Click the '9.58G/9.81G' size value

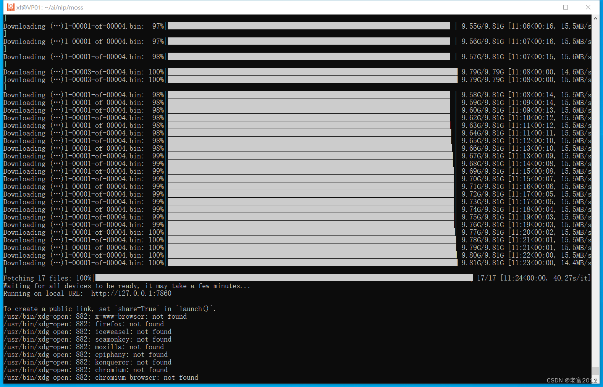pyautogui.click(x=483, y=95)
